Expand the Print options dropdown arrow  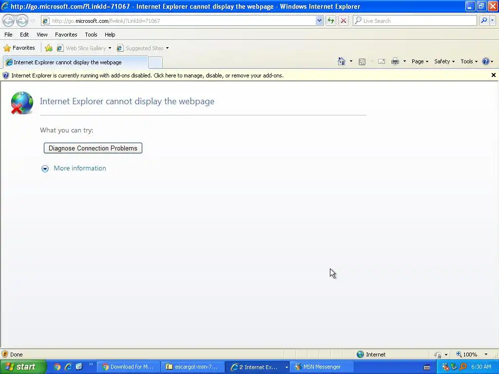[404, 61]
